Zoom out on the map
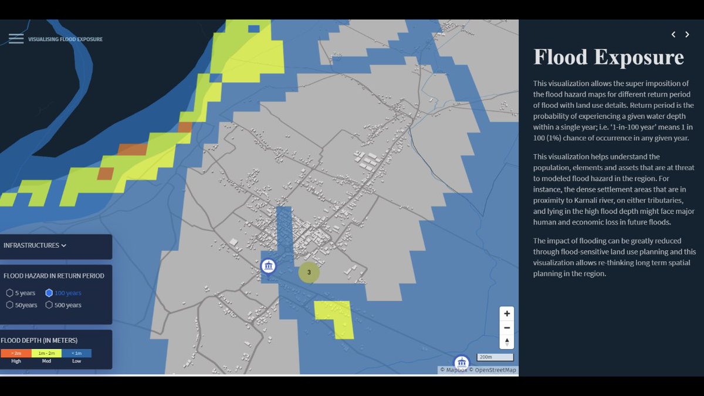Screen dimensions: 704x396 [x=507, y=327]
